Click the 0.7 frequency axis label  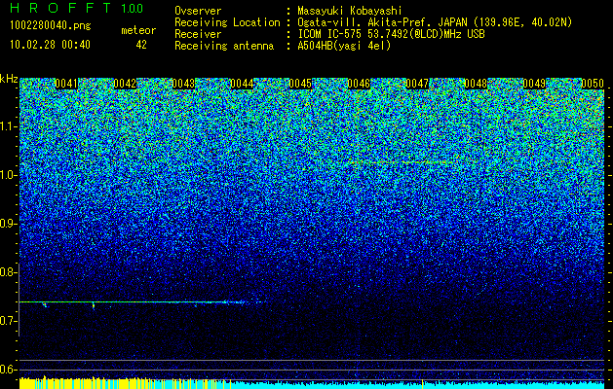pos(8,321)
